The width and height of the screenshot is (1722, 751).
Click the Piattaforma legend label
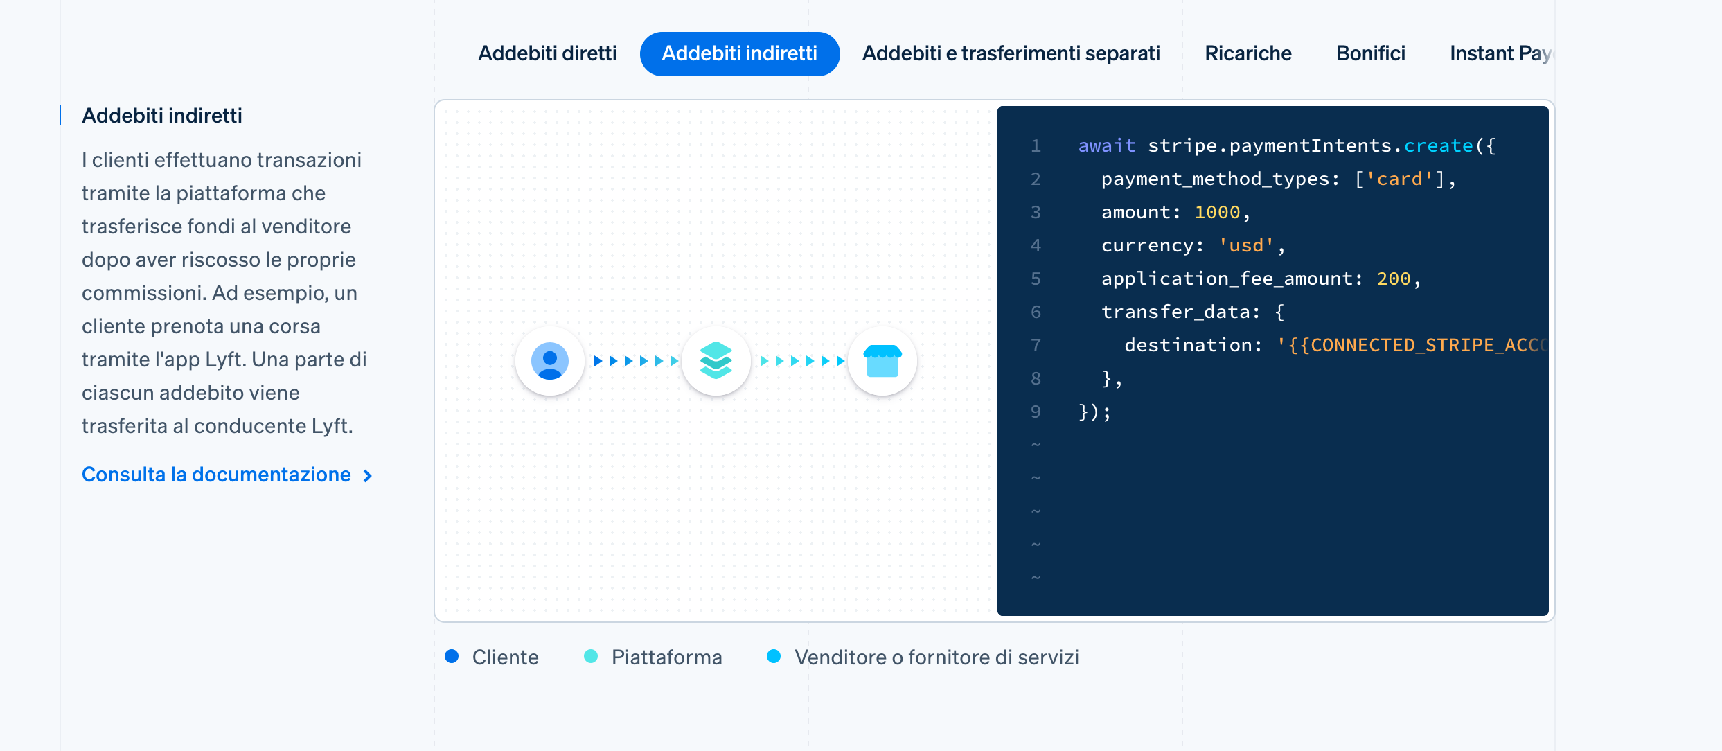[667, 657]
